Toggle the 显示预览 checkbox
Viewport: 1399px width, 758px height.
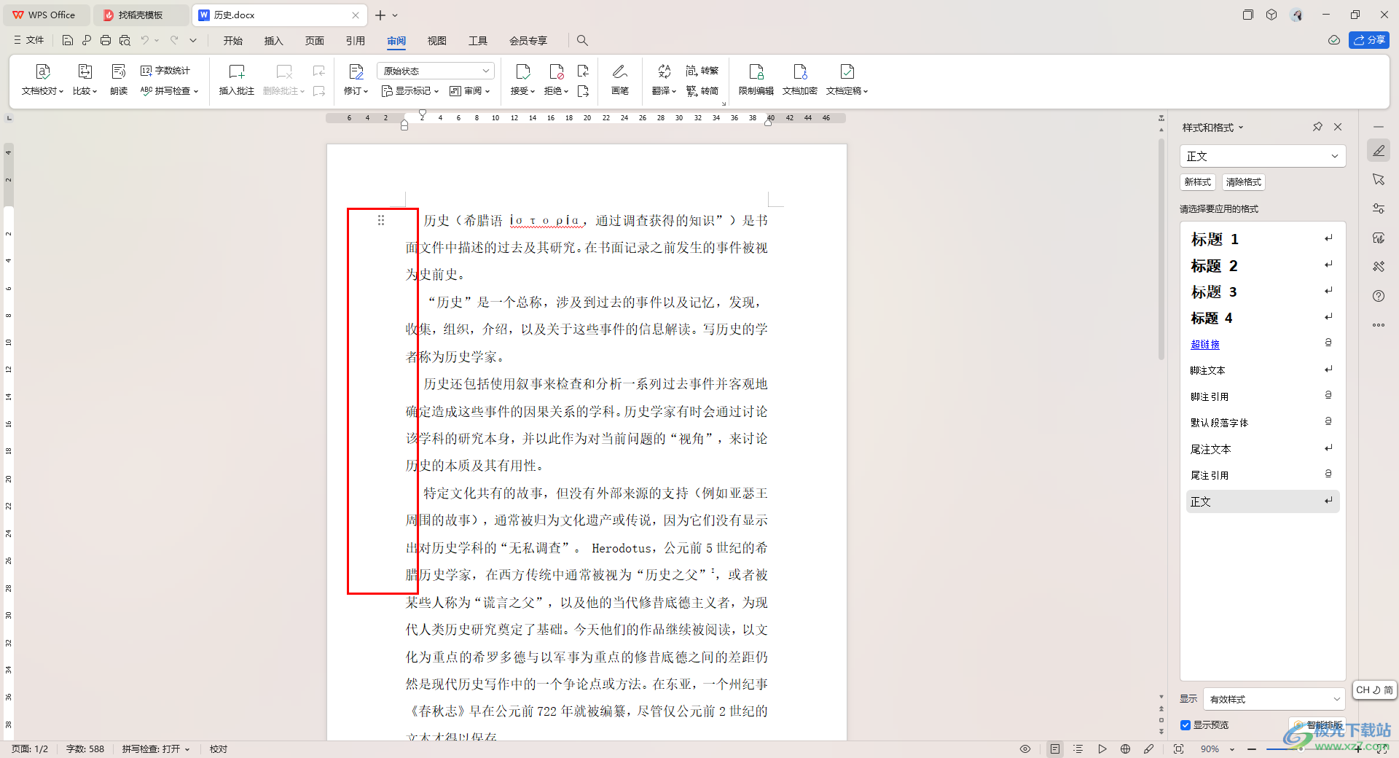(x=1186, y=725)
